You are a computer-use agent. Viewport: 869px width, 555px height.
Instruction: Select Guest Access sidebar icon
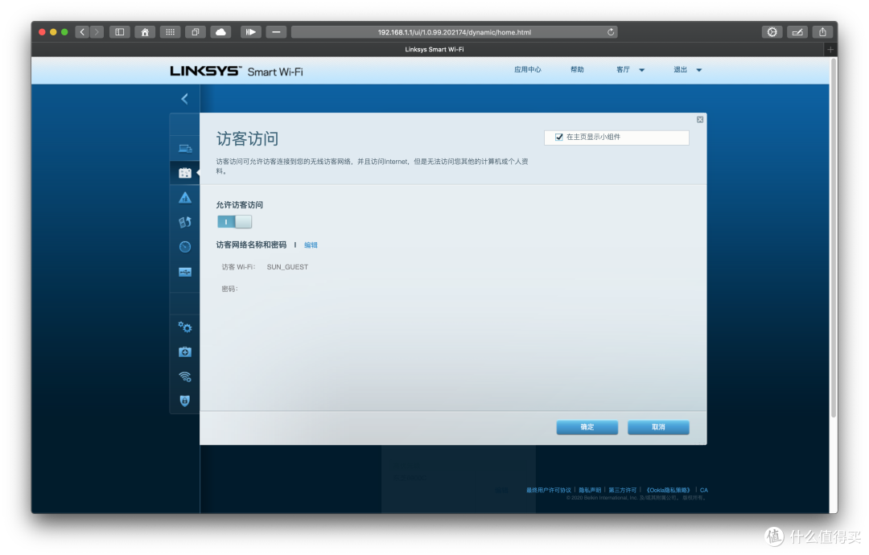[x=185, y=173]
